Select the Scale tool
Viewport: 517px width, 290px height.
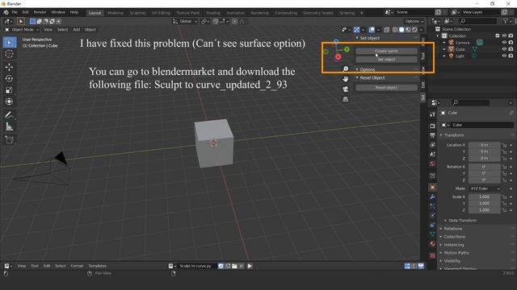coord(9,90)
